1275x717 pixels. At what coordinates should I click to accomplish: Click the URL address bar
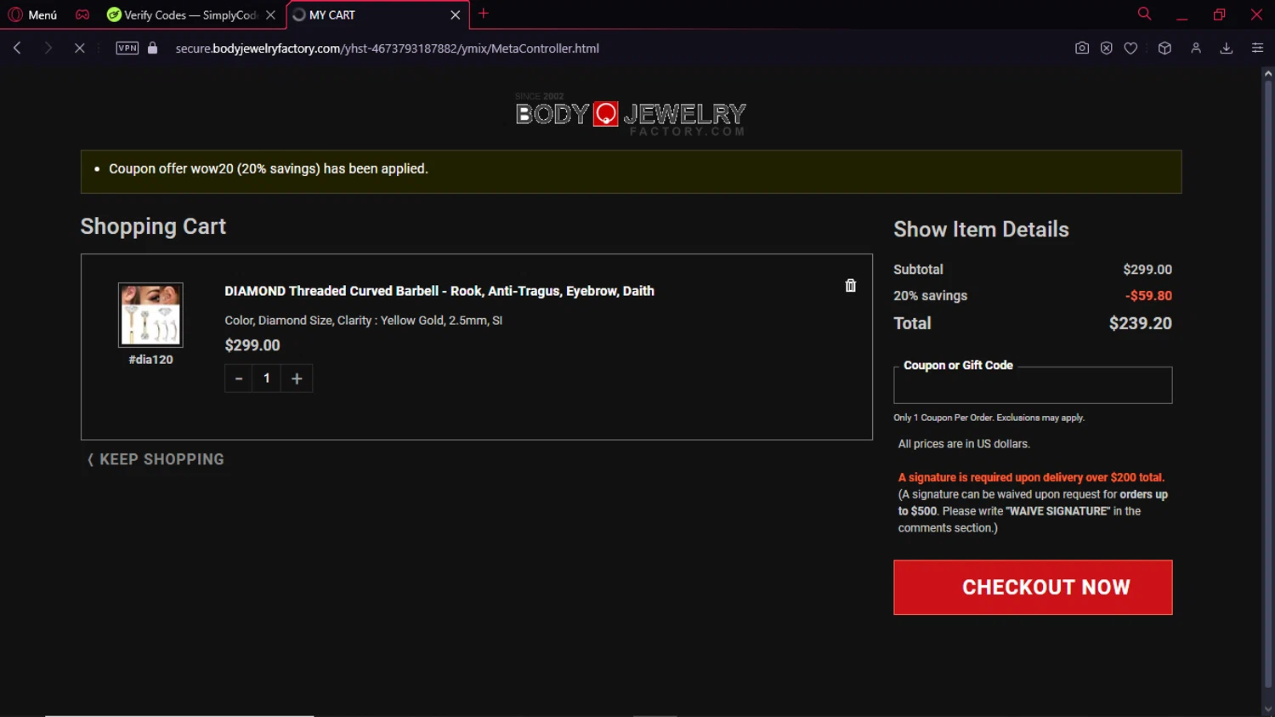[387, 48]
